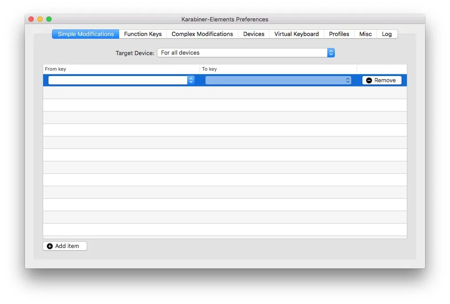
Task: Go to the Virtual Keyboard tab
Action: [x=297, y=34]
